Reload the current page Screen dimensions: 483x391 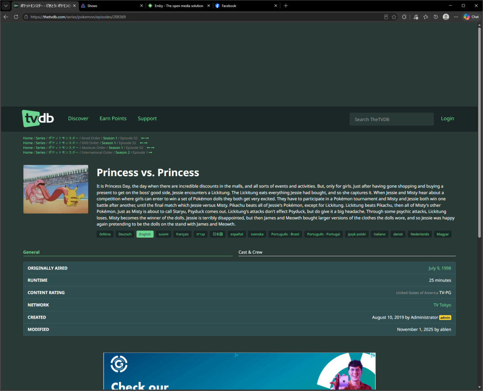pyautogui.click(x=16, y=17)
